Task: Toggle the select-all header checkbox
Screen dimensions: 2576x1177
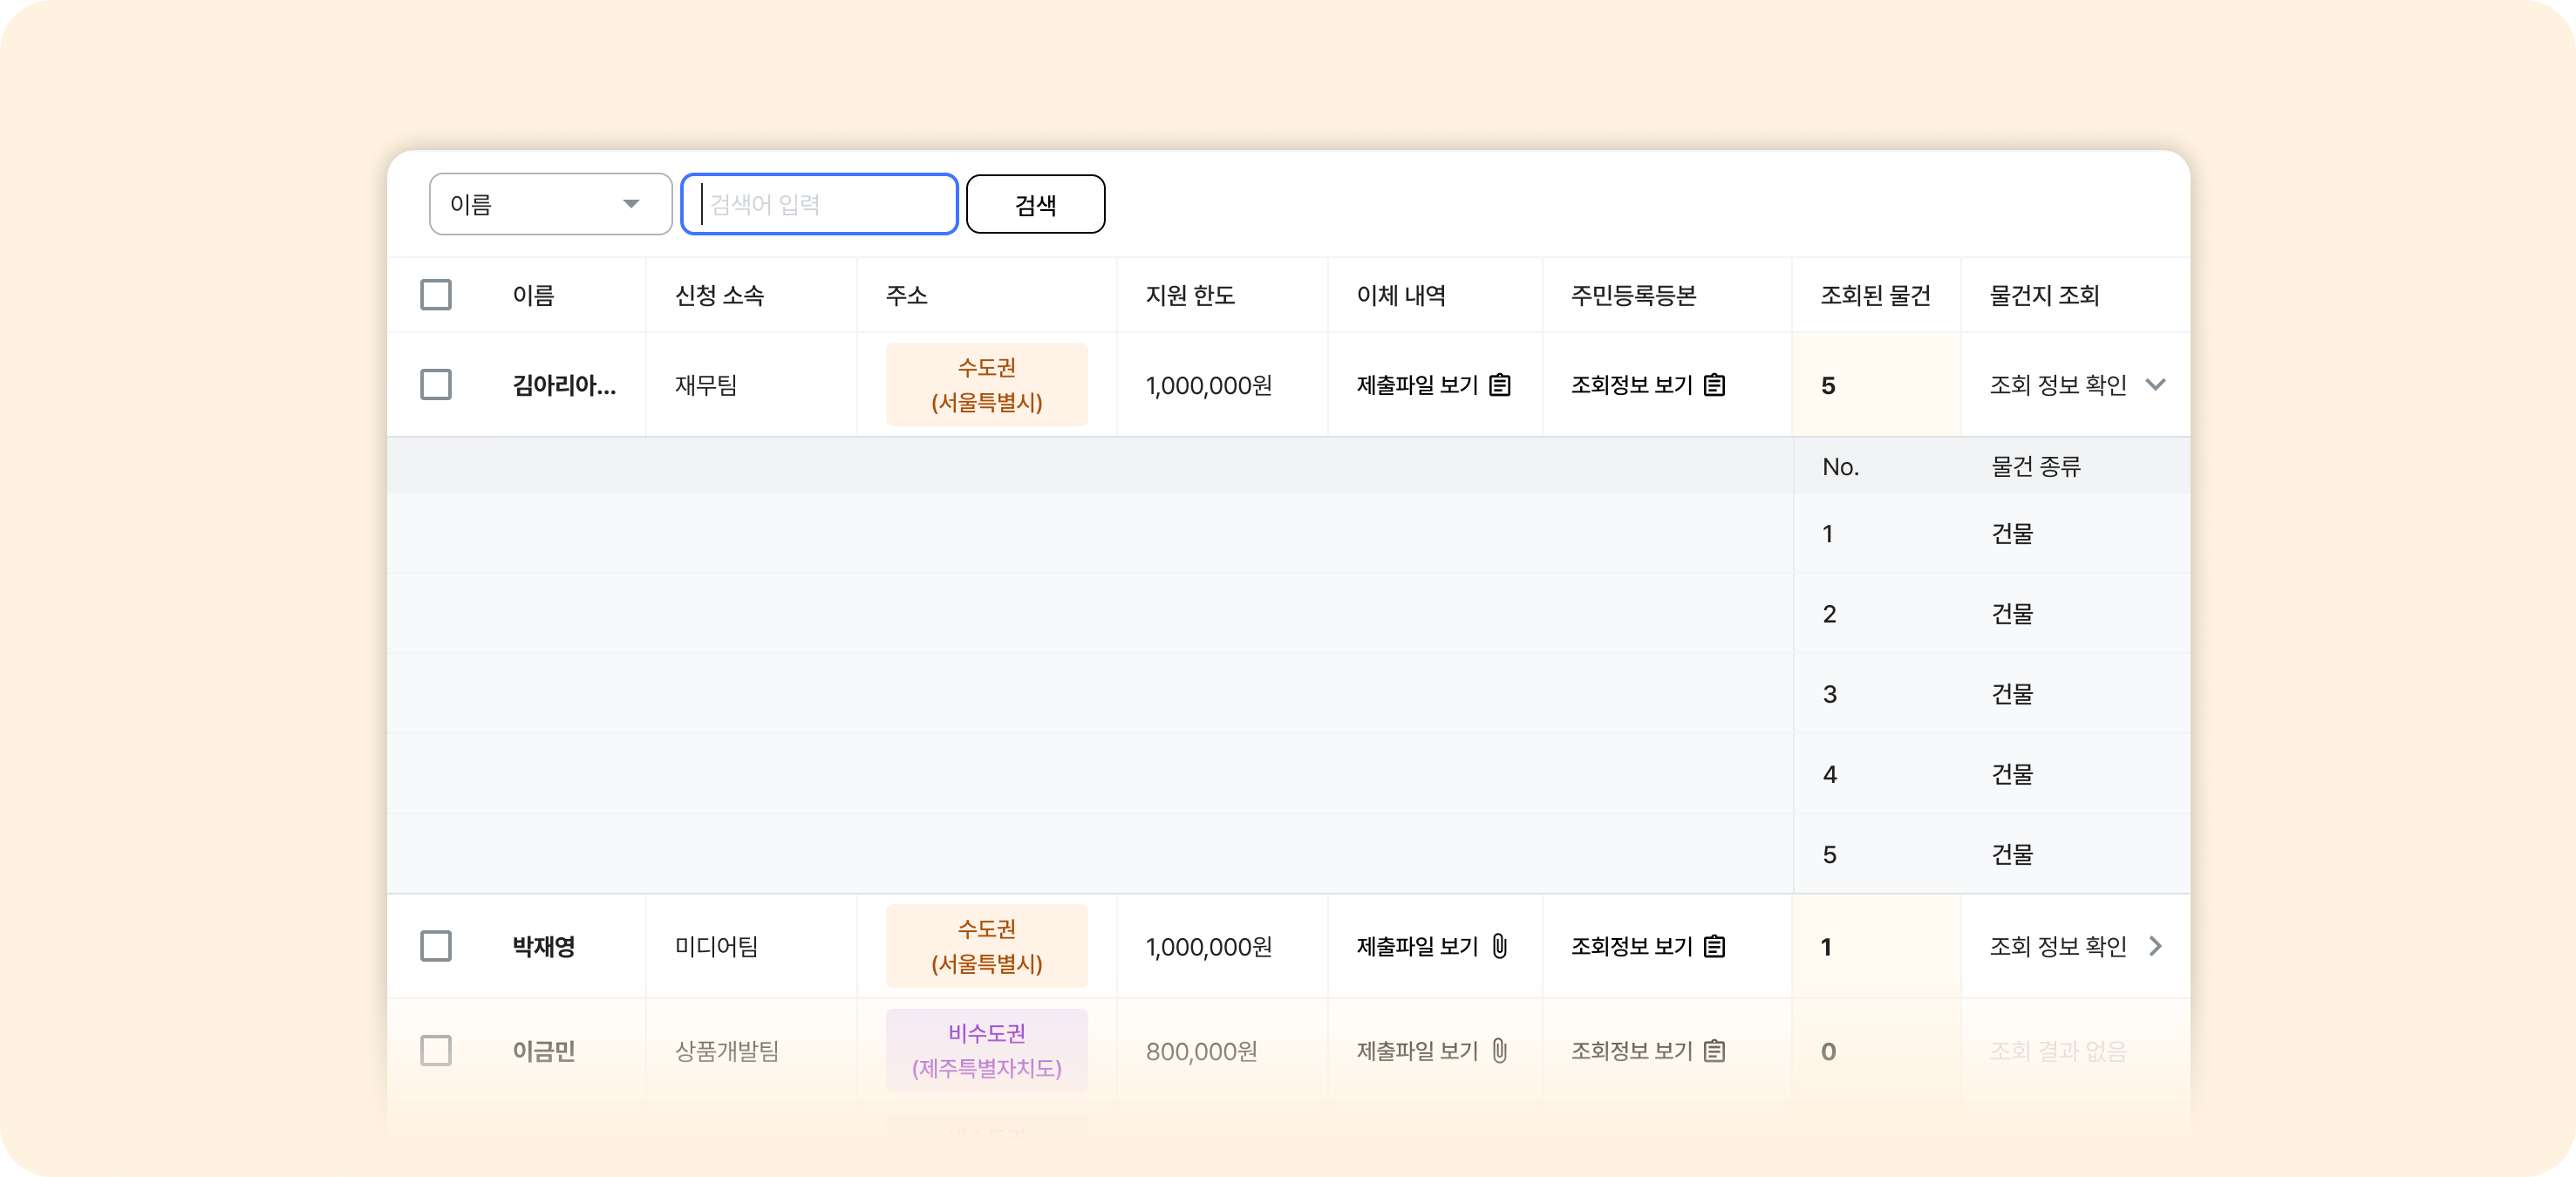Action: 436,295
